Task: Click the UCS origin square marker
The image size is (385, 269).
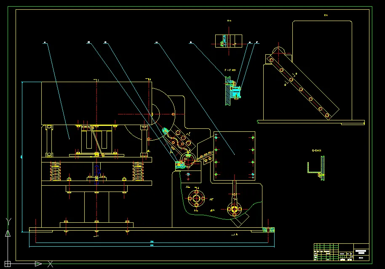Action: pyautogui.click(x=8, y=264)
